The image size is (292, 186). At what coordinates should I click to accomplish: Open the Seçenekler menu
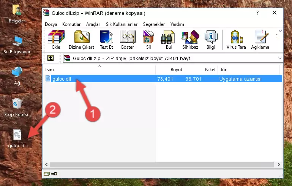tap(154, 24)
